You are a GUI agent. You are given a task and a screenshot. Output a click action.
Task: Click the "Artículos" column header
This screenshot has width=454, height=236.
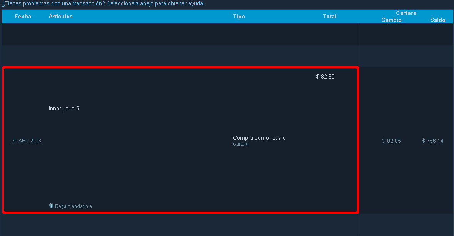(60, 17)
